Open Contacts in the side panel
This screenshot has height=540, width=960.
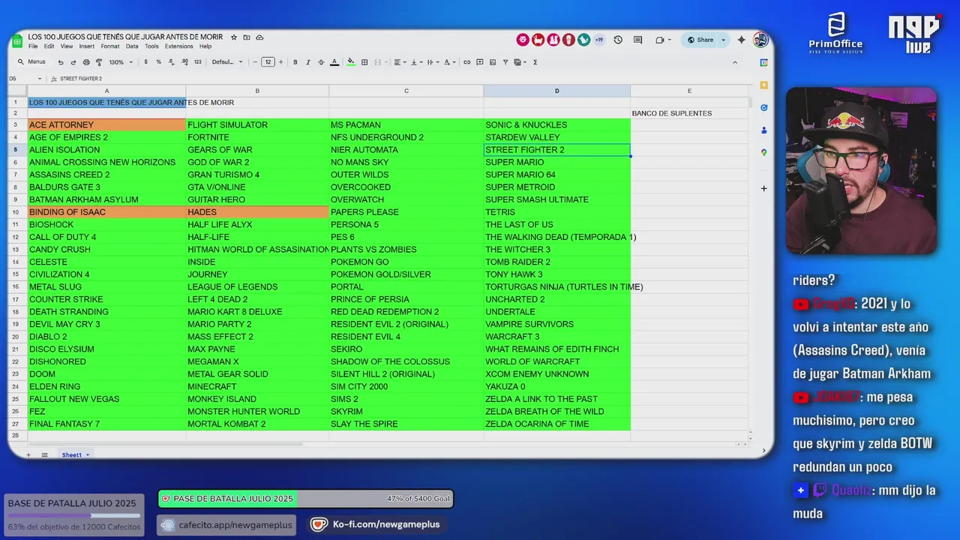[763, 130]
